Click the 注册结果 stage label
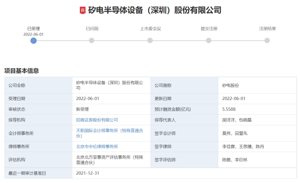300x183 pixels. tap(268, 29)
